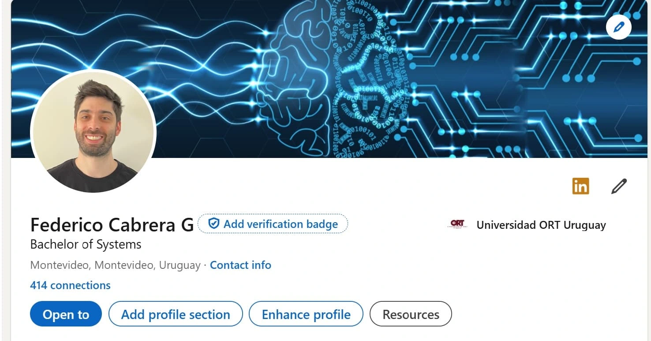This screenshot has width=651, height=341.
Task: Click the Bachelor of Systems headline
Action: coord(86,244)
